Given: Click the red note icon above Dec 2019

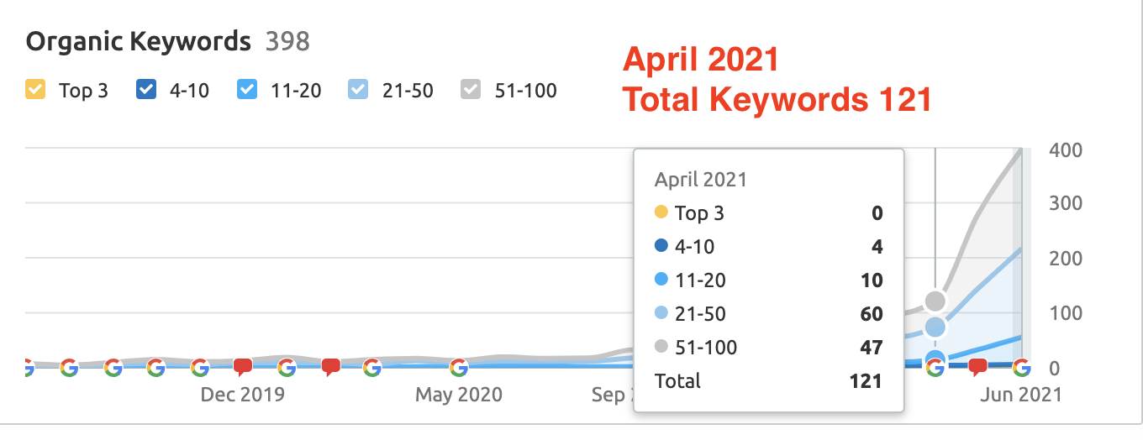Looking at the screenshot, I should pos(242,367).
